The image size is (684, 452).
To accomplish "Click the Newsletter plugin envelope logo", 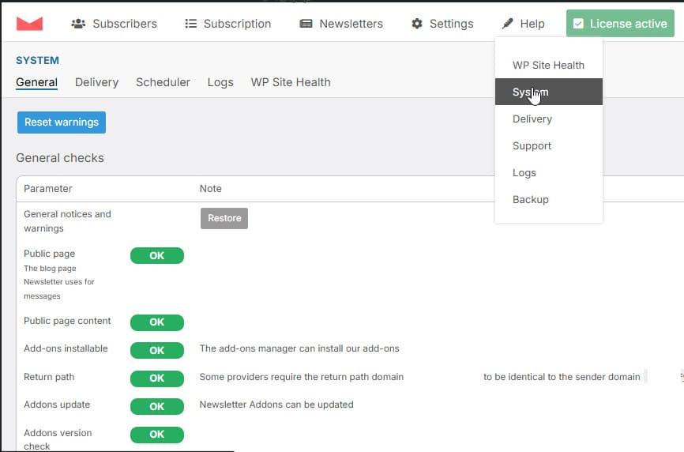I will (x=29, y=24).
